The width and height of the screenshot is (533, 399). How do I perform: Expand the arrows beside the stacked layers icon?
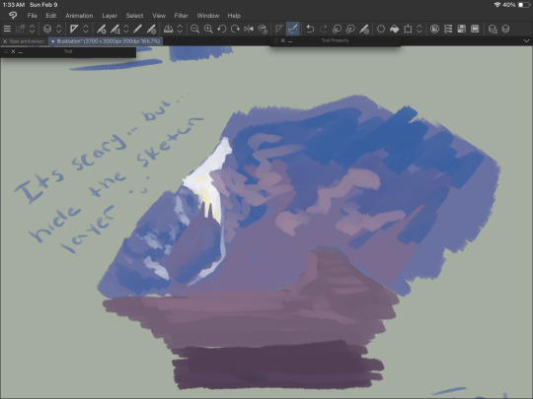(59, 29)
